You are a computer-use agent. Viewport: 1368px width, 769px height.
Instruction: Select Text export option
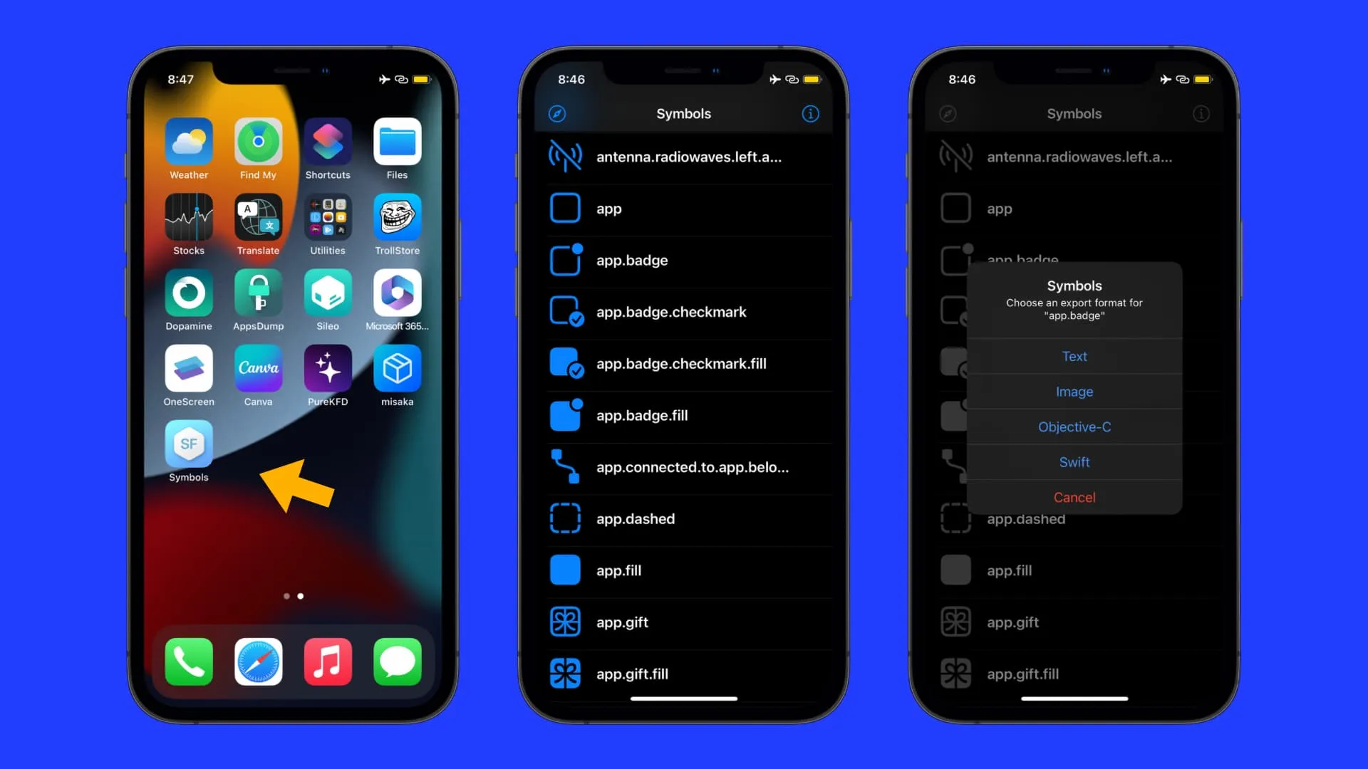pos(1074,356)
